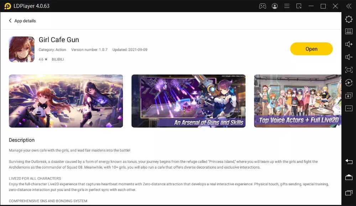
Task: Click the Girl Cafe Gun app icon
Action: point(22,49)
